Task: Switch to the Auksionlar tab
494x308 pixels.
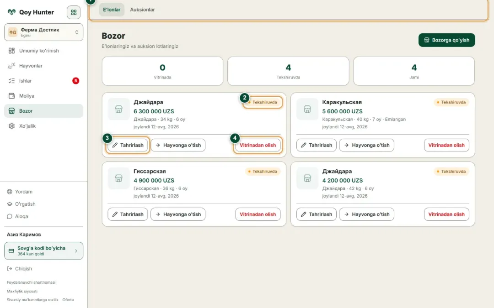Action: [142, 10]
